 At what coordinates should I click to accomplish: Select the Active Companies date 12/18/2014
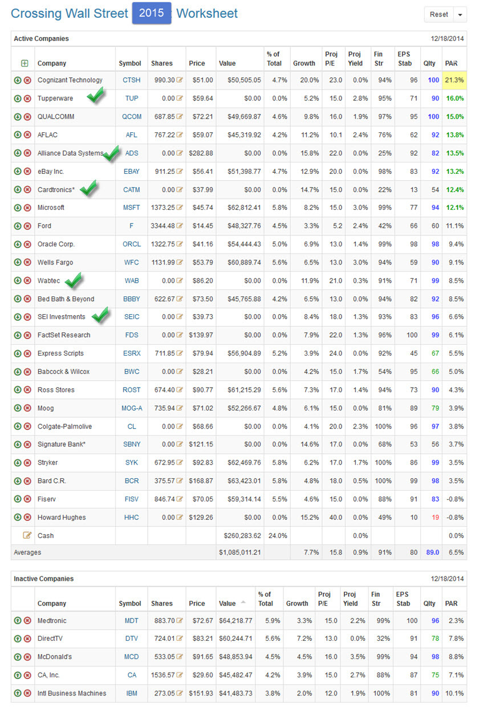(448, 39)
